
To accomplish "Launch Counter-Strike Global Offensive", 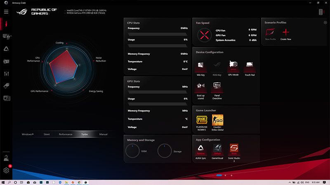I will [x=217, y=120].
